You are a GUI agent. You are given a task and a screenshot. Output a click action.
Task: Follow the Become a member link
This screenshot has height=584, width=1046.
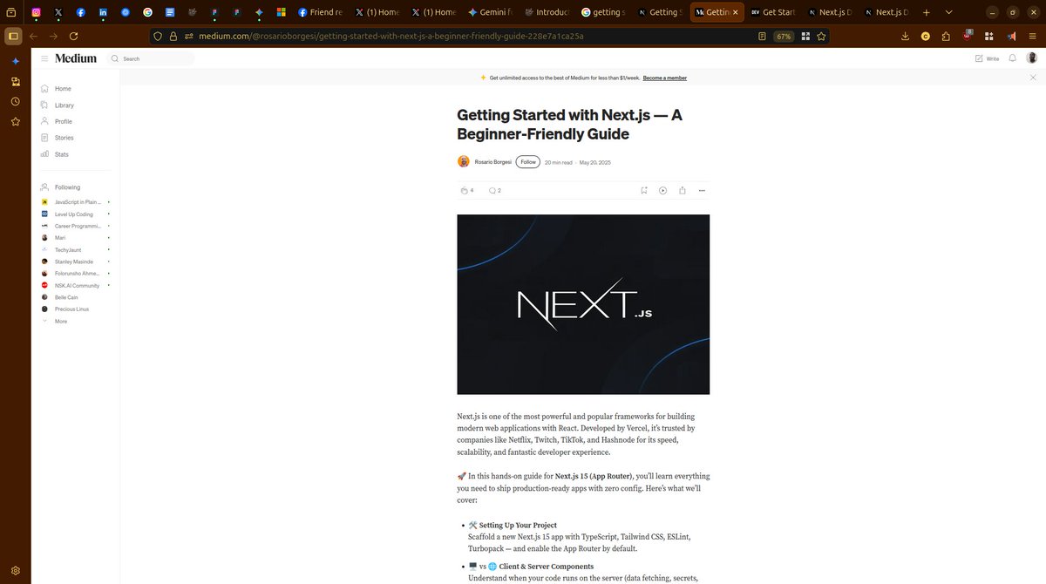(x=665, y=78)
